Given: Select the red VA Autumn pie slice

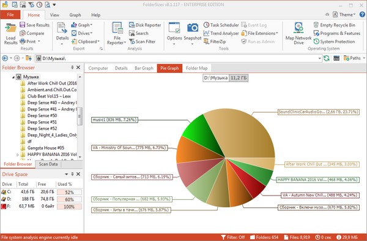Looking at the screenshot, I should click(250, 182).
